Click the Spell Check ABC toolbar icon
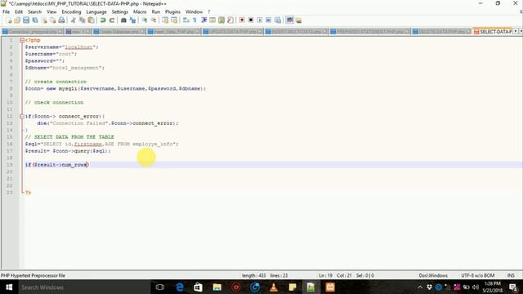Screen dimensions: 523x294 coord(290,20)
